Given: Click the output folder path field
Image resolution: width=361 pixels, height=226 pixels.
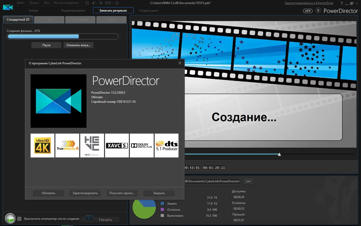Looking at the screenshot, I should pos(213,181).
